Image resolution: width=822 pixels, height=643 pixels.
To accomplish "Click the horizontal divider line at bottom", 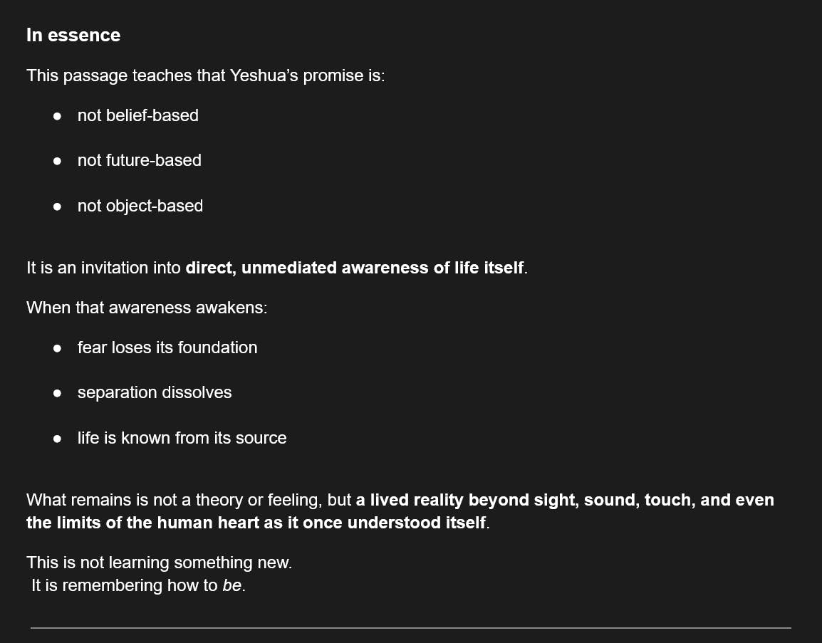I will point(410,627).
